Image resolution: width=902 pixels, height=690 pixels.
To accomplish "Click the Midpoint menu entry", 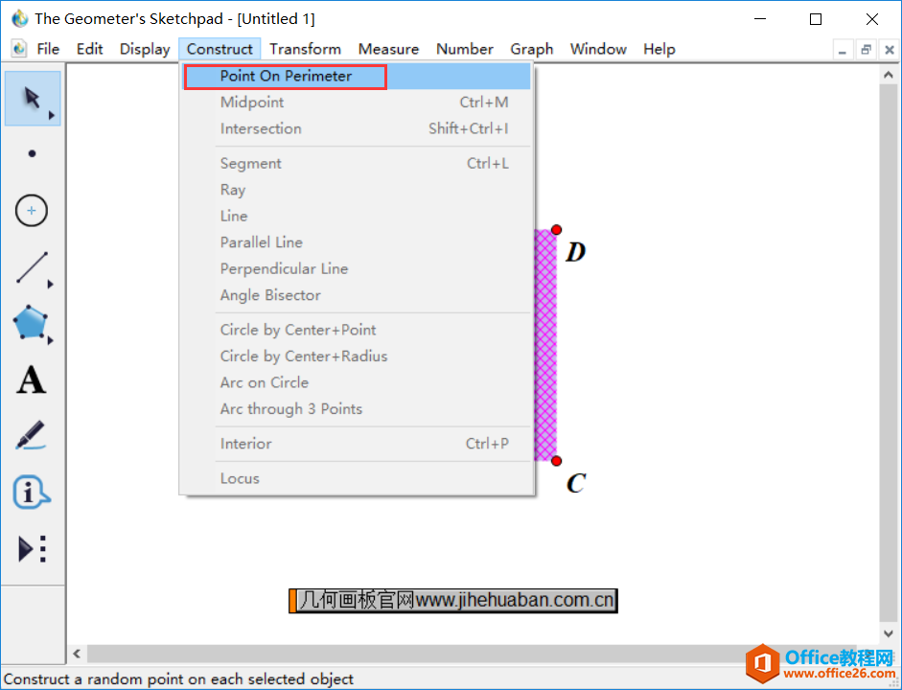I will tap(357, 103).
